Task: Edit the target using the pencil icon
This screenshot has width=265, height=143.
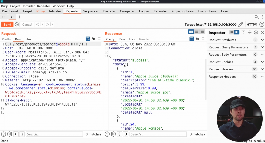Action: click(x=241, y=24)
